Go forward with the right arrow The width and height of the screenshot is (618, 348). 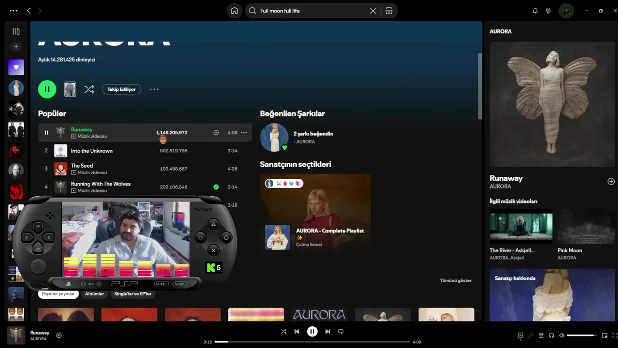[40, 11]
